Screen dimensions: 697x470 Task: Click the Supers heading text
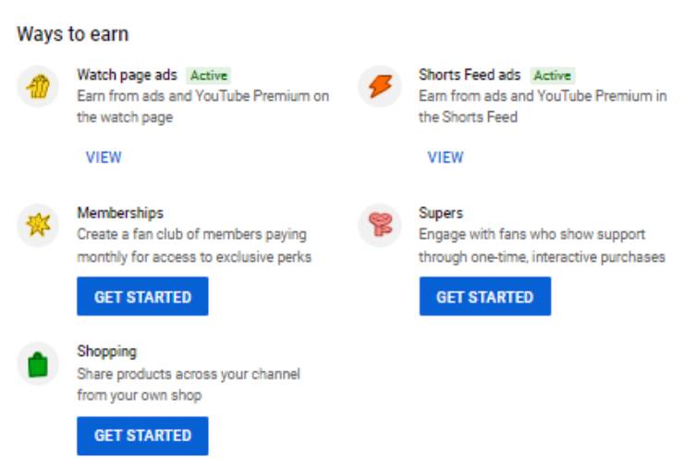click(x=441, y=213)
